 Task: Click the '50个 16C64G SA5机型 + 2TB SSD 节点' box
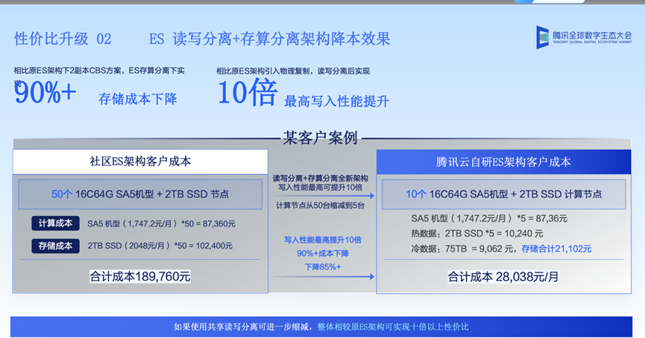140,194
